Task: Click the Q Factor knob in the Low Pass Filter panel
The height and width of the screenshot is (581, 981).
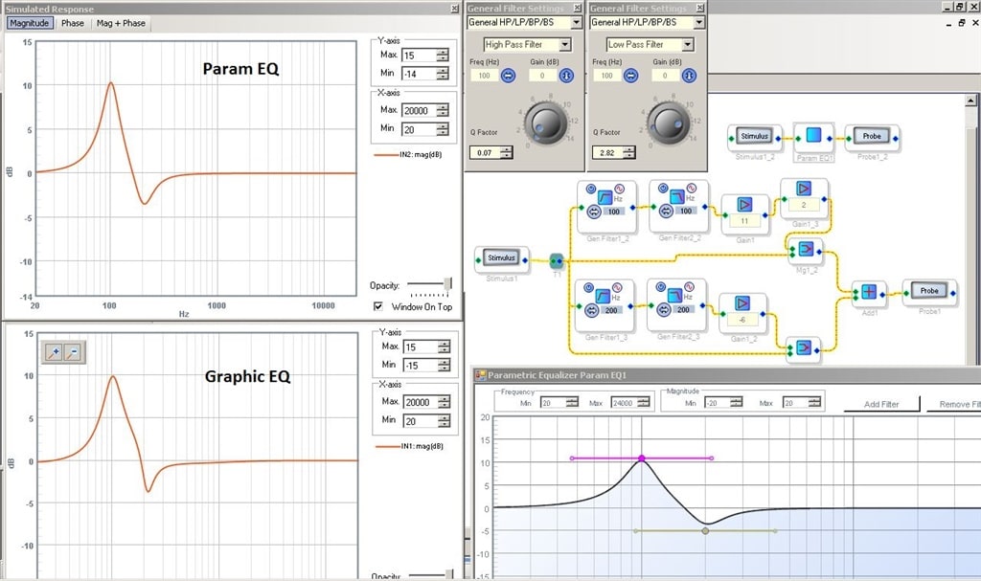Action: (668, 123)
